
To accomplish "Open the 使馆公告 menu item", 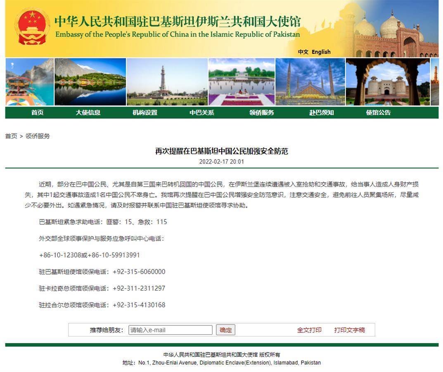I will (378, 112).
